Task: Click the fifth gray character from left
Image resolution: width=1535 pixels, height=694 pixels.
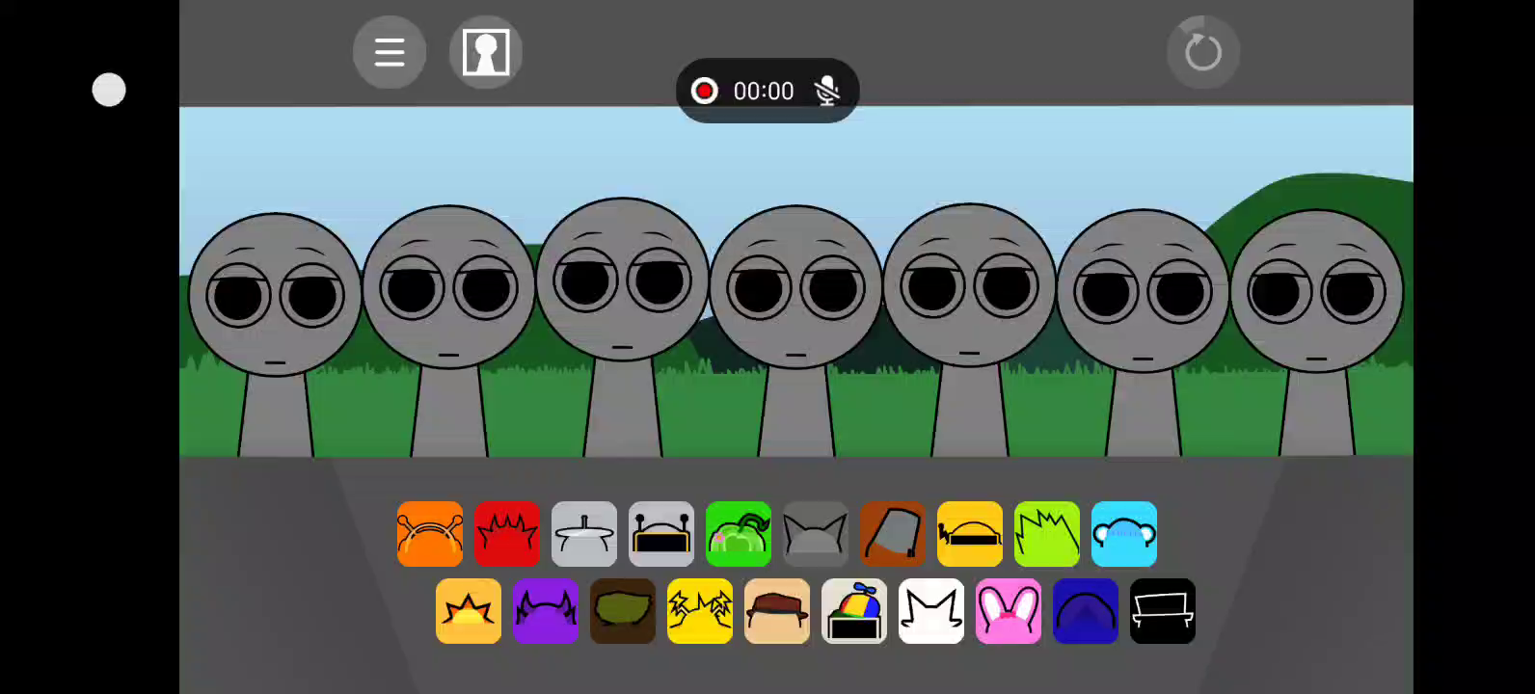Action: [969, 328]
